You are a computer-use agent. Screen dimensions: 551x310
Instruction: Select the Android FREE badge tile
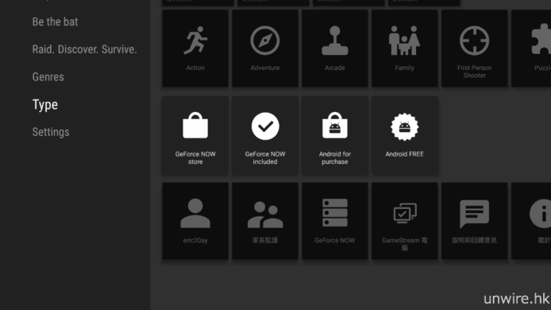[x=404, y=136]
